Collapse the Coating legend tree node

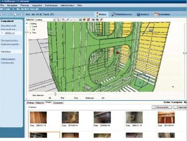27,23
